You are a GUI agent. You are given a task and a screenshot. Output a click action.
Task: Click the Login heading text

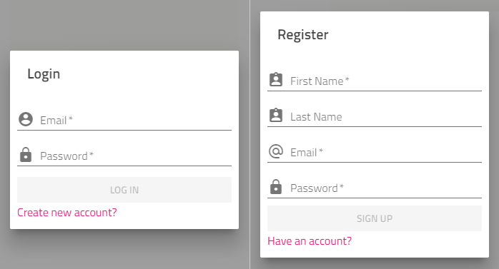tap(44, 74)
